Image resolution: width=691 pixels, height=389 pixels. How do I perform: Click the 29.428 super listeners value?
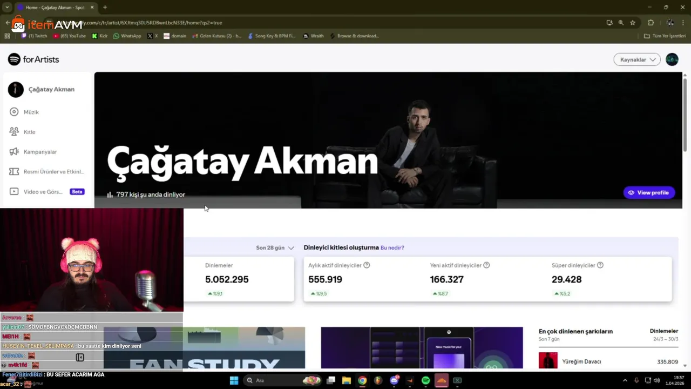tap(566, 279)
